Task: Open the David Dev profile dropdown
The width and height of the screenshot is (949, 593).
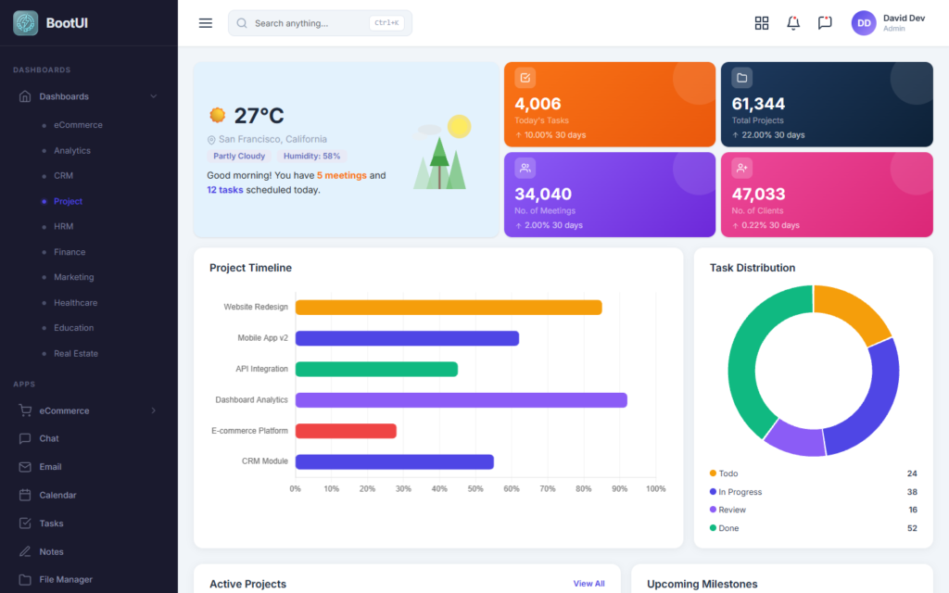Action: [888, 23]
